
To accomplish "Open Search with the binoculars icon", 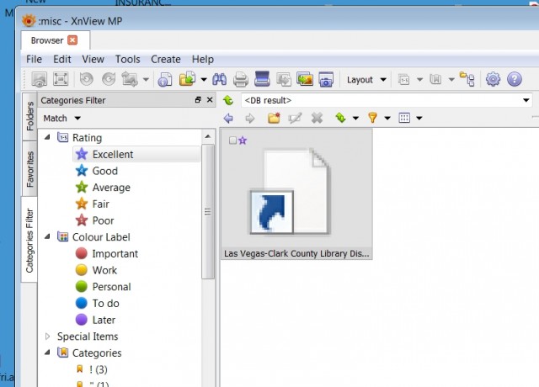I will 219,79.
